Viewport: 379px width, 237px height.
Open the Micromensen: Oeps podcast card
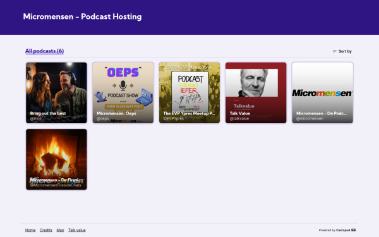pos(123,93)
